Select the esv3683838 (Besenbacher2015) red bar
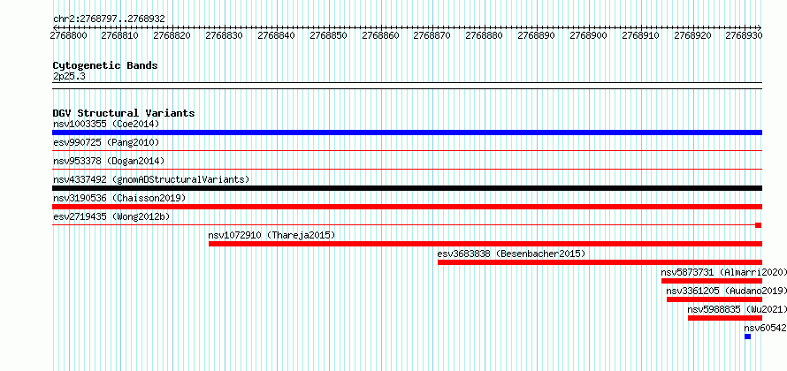Viewport: 787px width, 371px height. pos(600,262)
